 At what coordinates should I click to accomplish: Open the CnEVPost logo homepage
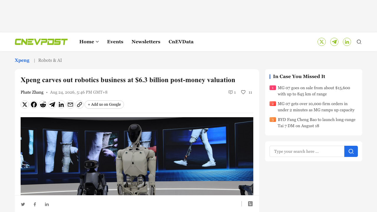click(41, 42)
